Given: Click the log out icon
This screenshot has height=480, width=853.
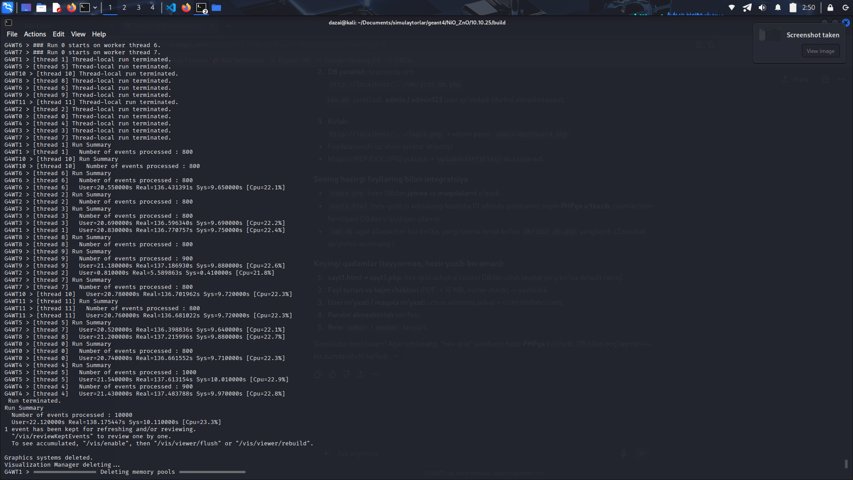Looking at the screenshot, I should 845,8.
